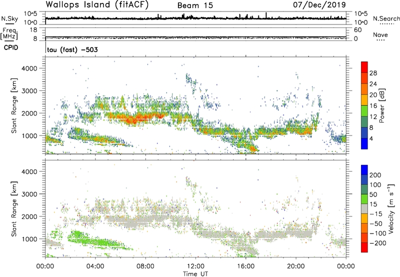The height and width of the screenshot is (277, 400).
Task: Click the gray segment of velocity colorbar
Action: [364, 209]
